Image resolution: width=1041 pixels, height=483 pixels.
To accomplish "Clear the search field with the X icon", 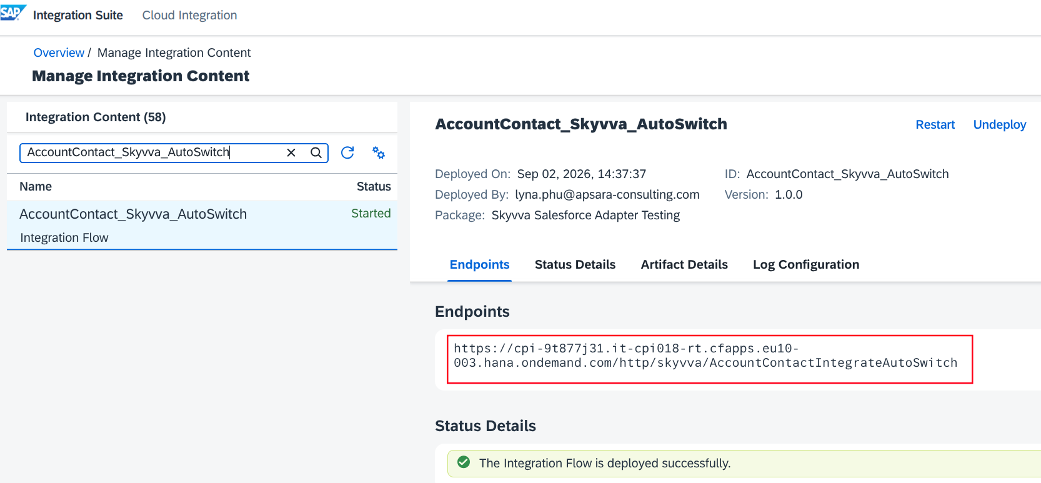I will coord(291,152).
